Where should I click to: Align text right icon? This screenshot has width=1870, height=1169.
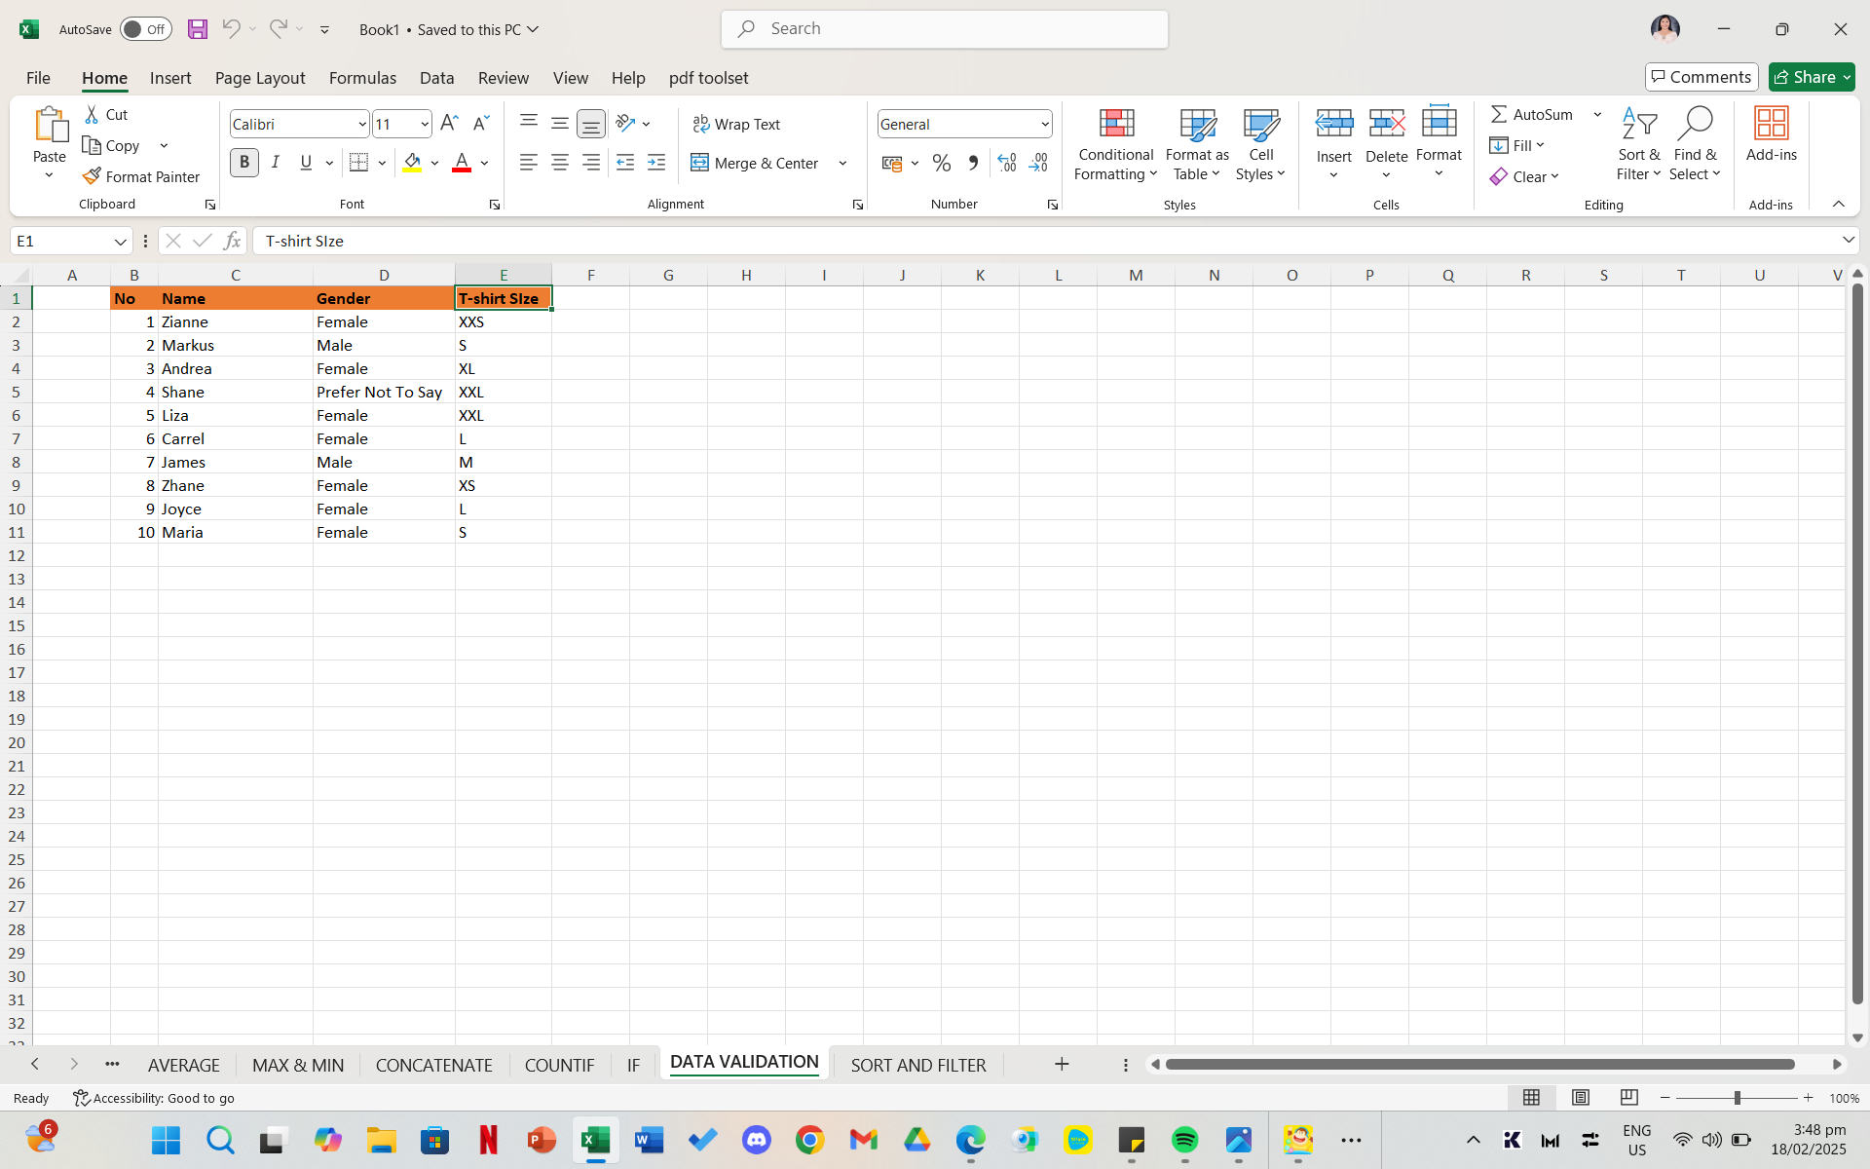click(x=591, y=163)
